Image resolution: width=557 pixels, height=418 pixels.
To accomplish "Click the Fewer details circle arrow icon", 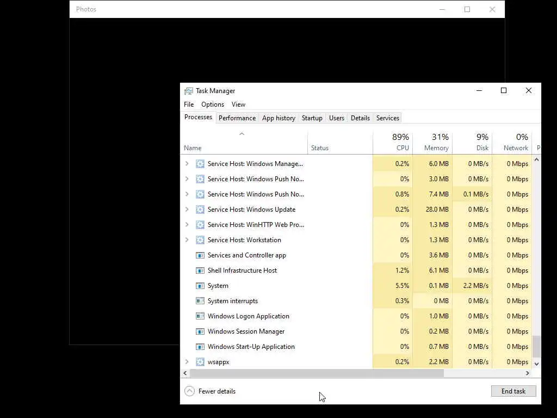I will pos(190,391).
